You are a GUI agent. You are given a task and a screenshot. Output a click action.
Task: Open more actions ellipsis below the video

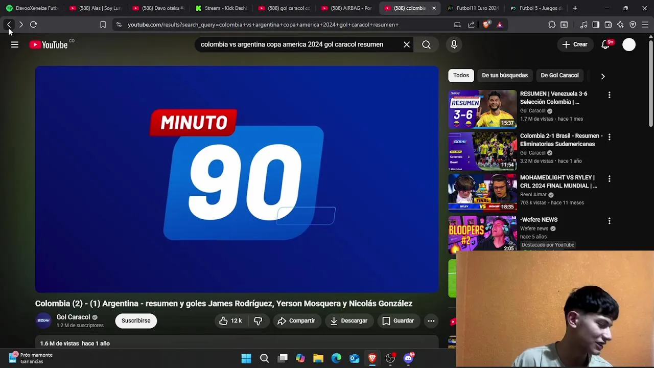(x=431, y=321)
